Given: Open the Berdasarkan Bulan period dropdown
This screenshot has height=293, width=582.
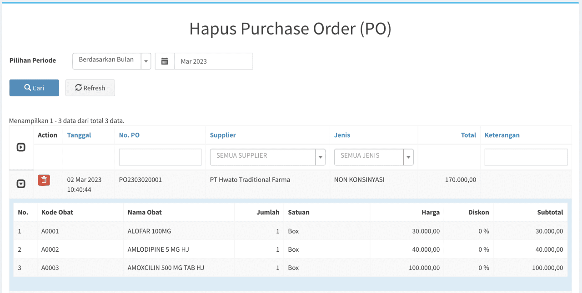Looking at the screenshot, I should pyautogui.click(x=111, y=61).
